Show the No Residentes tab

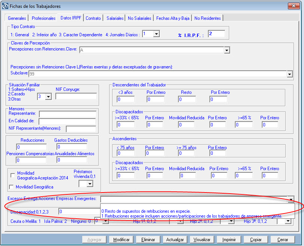[x=208, y=18]
